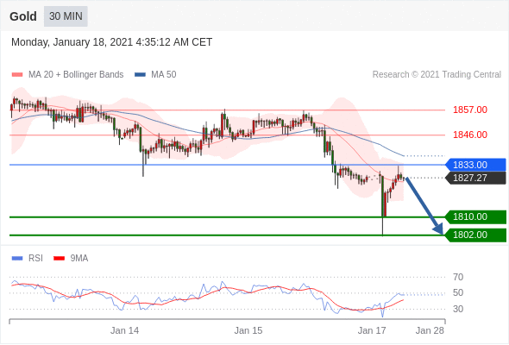Click the 1846.00 resistance price label
Image resolution: width=509 pixels, height=345 pixels.
470,135
